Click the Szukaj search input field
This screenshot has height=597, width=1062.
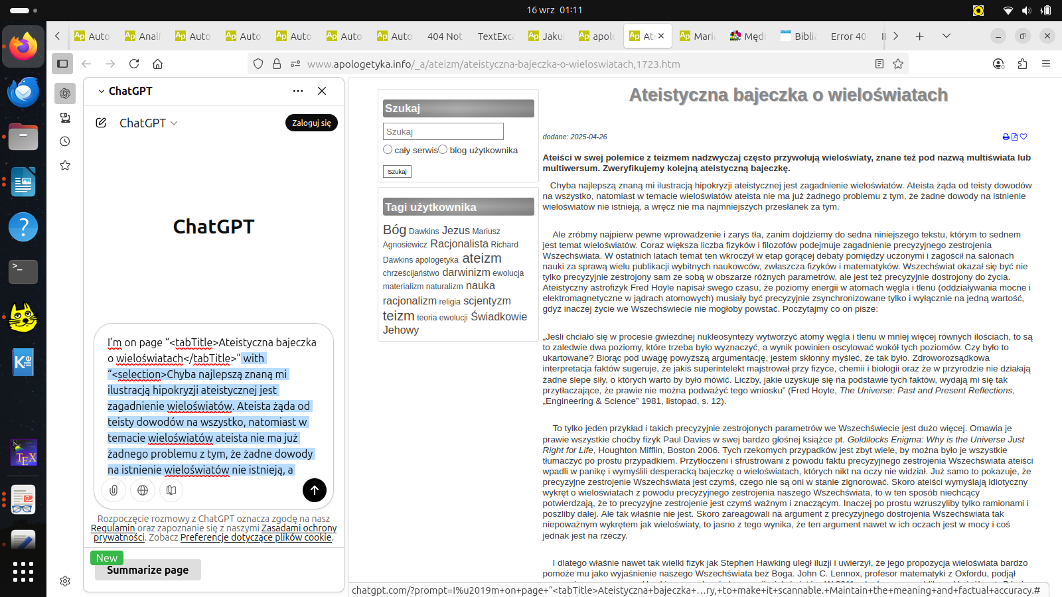click(x=443, y=131)
